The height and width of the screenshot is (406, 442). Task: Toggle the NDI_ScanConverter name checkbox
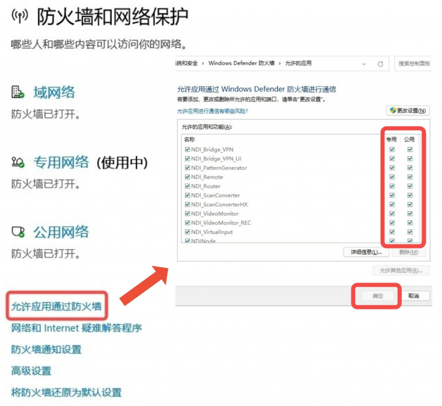click(x=187, y=195)
